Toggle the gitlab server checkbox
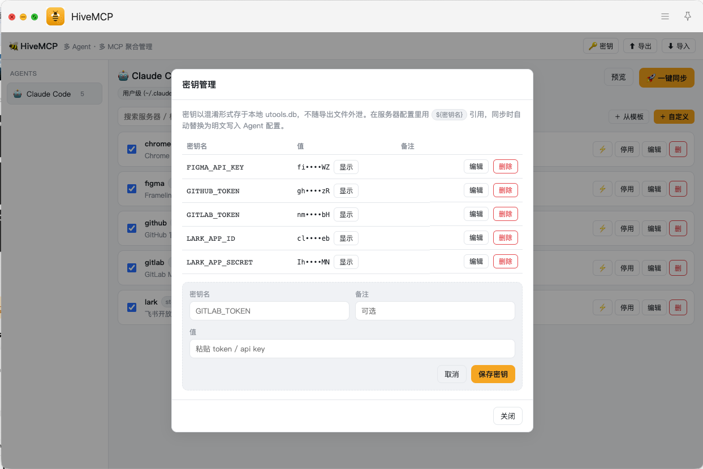 tap(132, 268)
